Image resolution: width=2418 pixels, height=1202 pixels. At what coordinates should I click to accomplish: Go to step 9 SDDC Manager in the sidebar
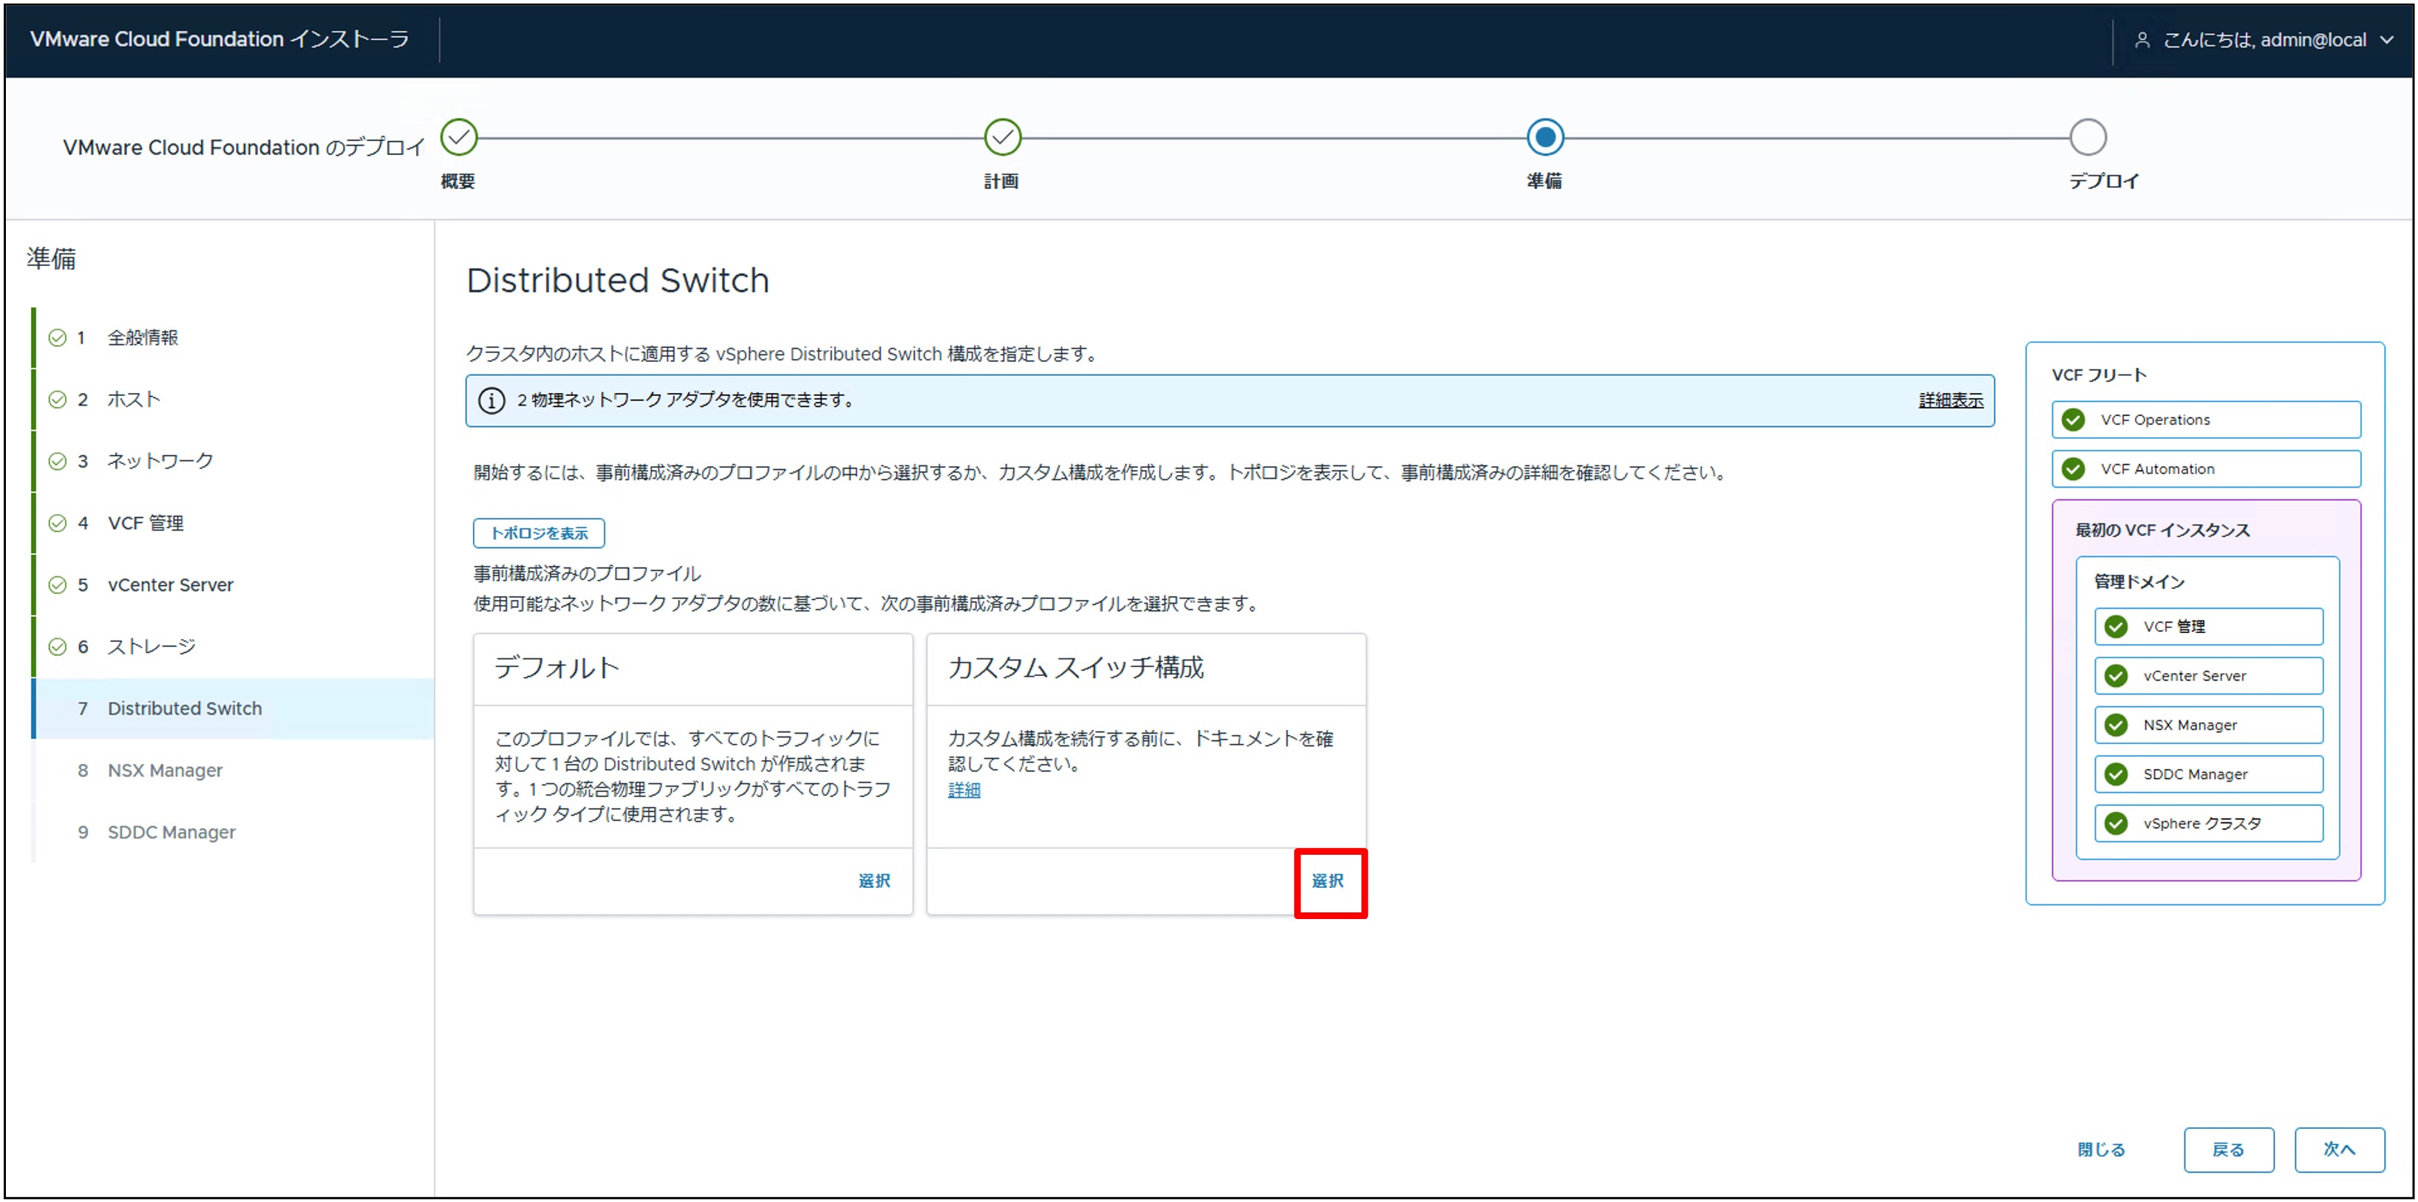(x=233, y=833)
